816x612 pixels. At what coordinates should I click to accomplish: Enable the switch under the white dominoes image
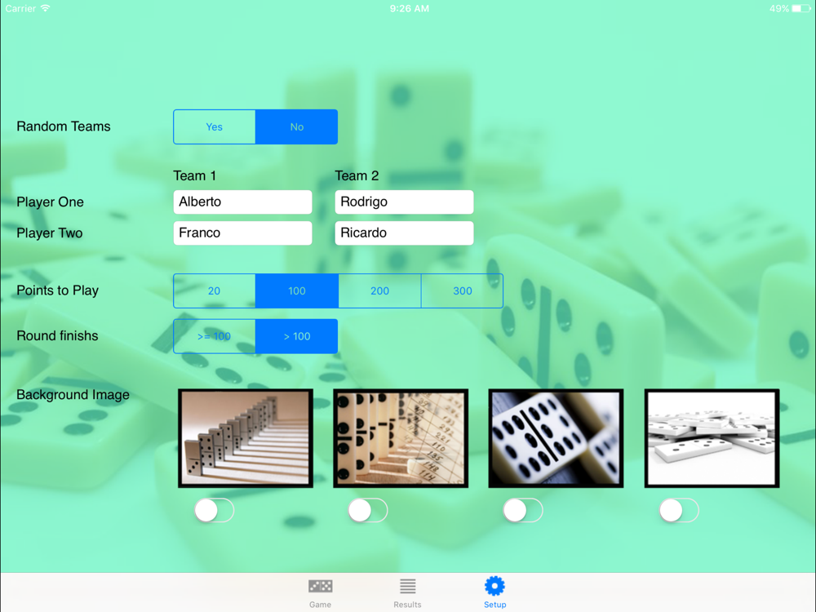tap(679, 511)
